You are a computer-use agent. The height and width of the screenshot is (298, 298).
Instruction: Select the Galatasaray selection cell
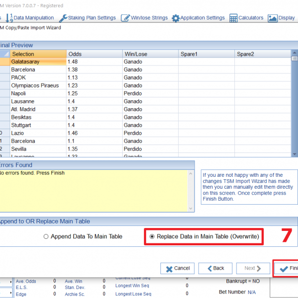click(x=38, y=62)
